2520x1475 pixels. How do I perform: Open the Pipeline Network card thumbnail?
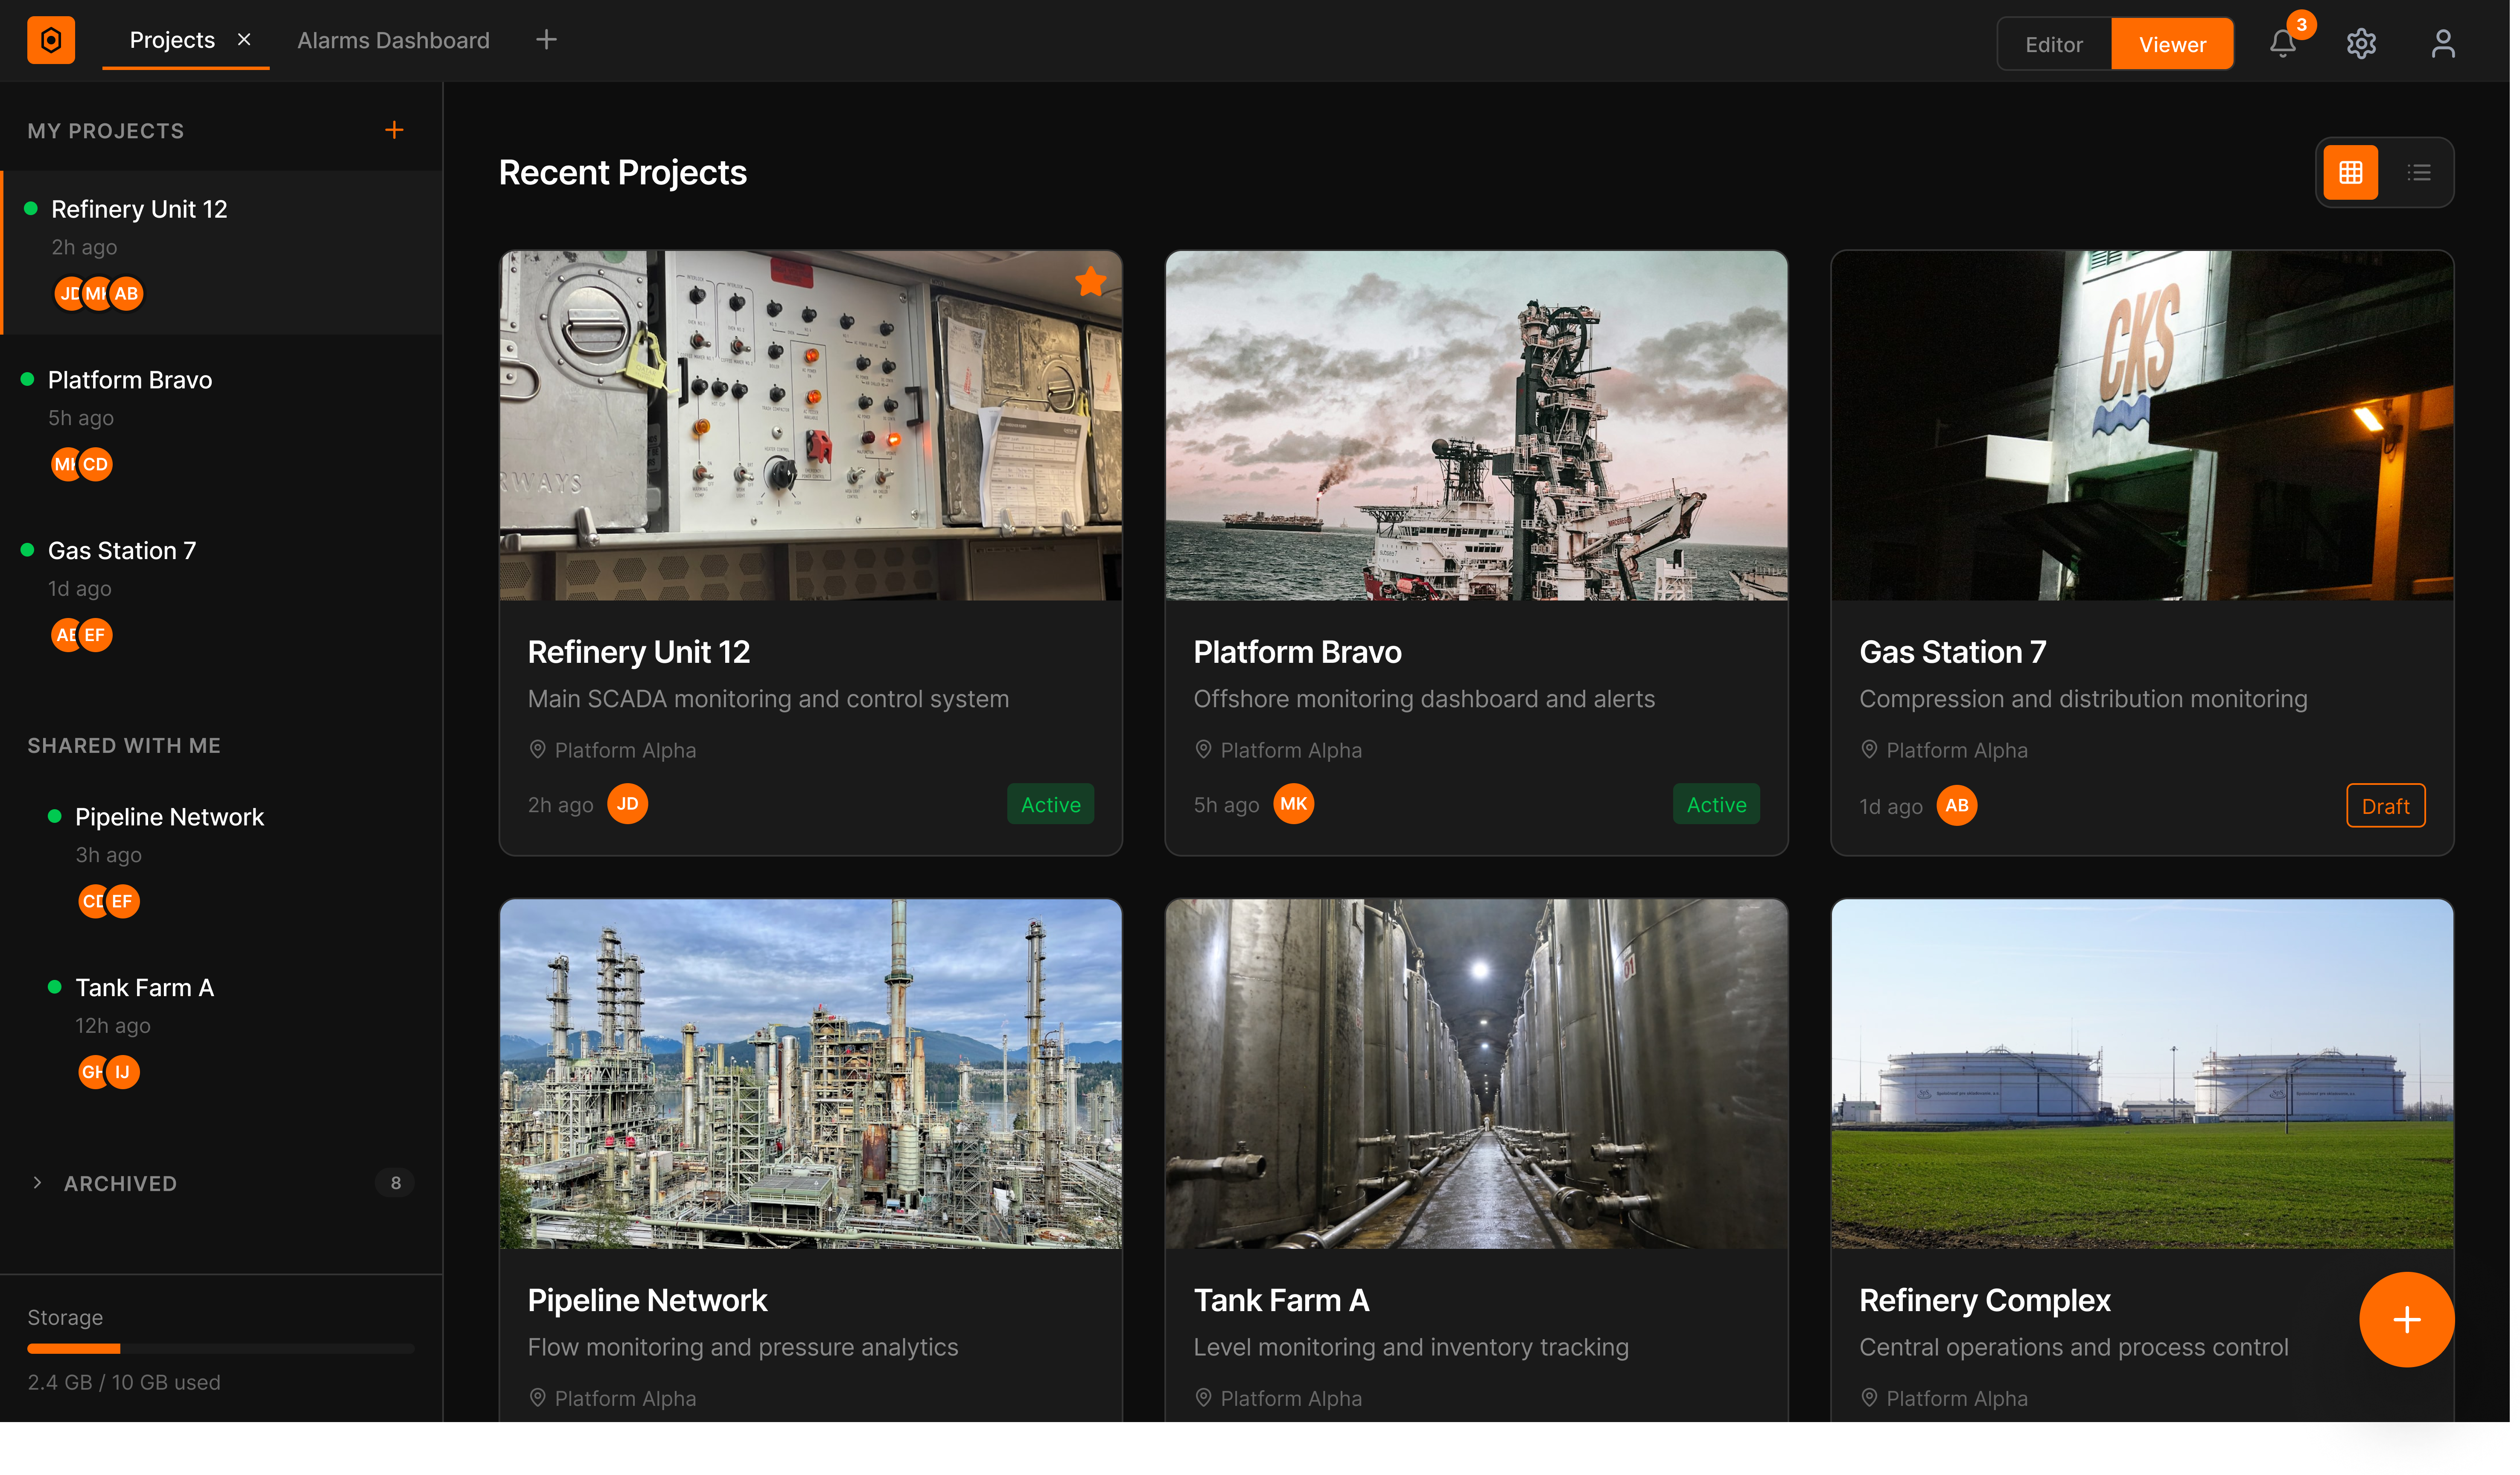coord(810,1074)
